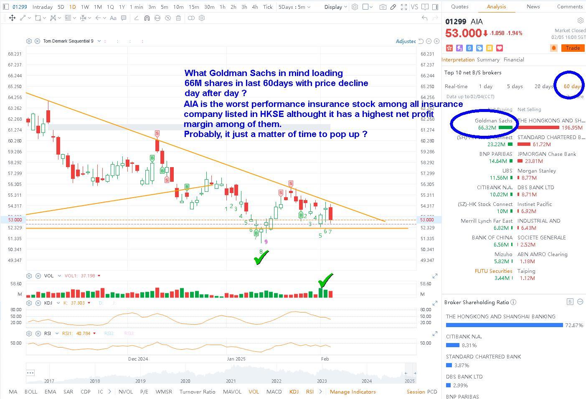Toggle the BOLL overlay indicator
The height and width of the screenshot is (399, 586).
[x=31, y=391]
